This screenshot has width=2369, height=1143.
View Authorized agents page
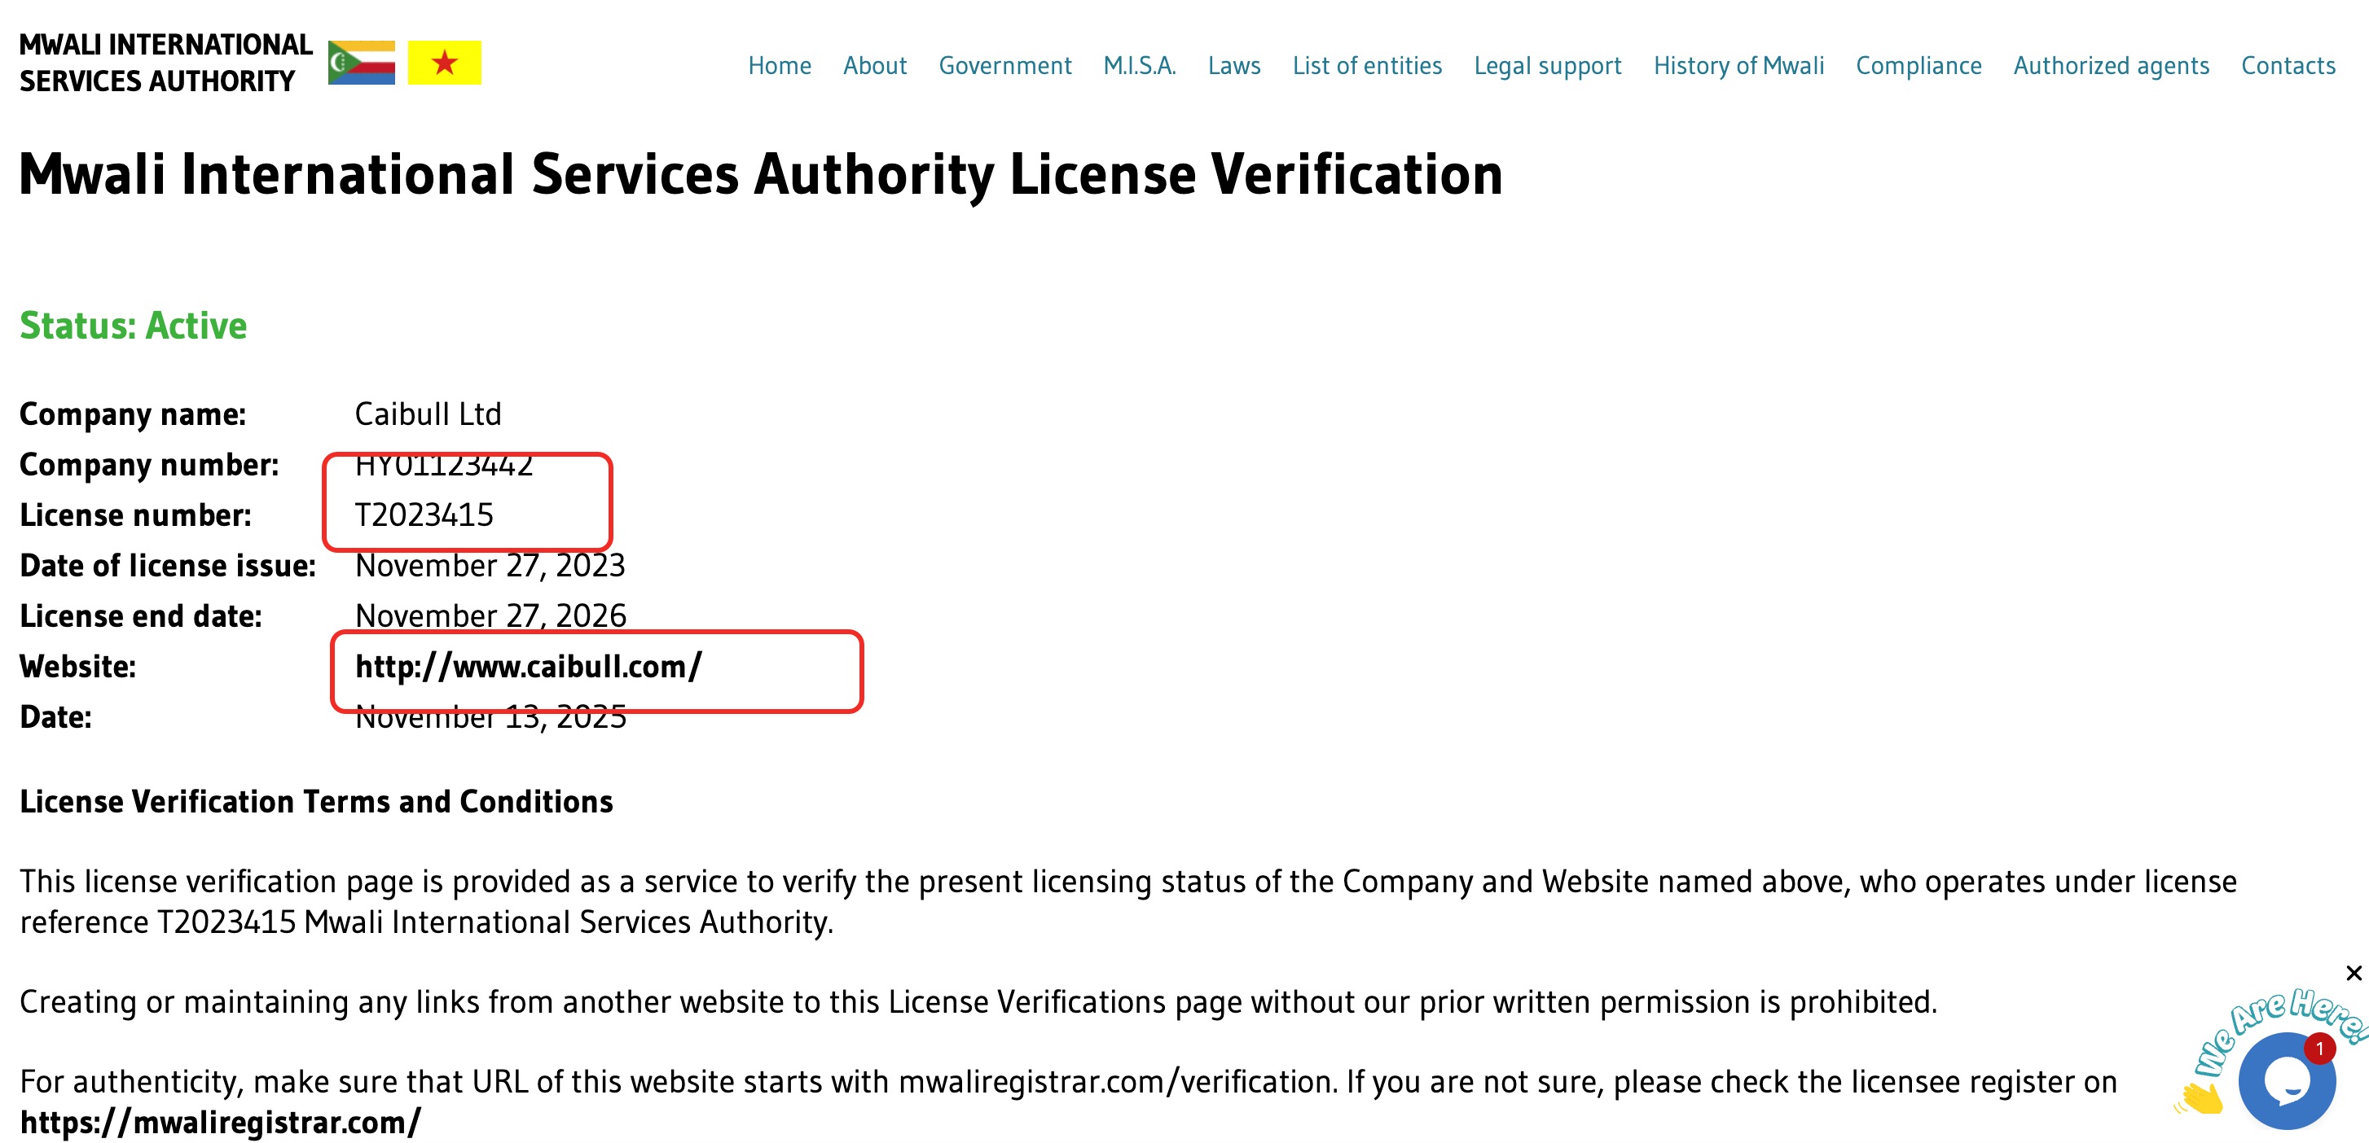point(2111,65)
